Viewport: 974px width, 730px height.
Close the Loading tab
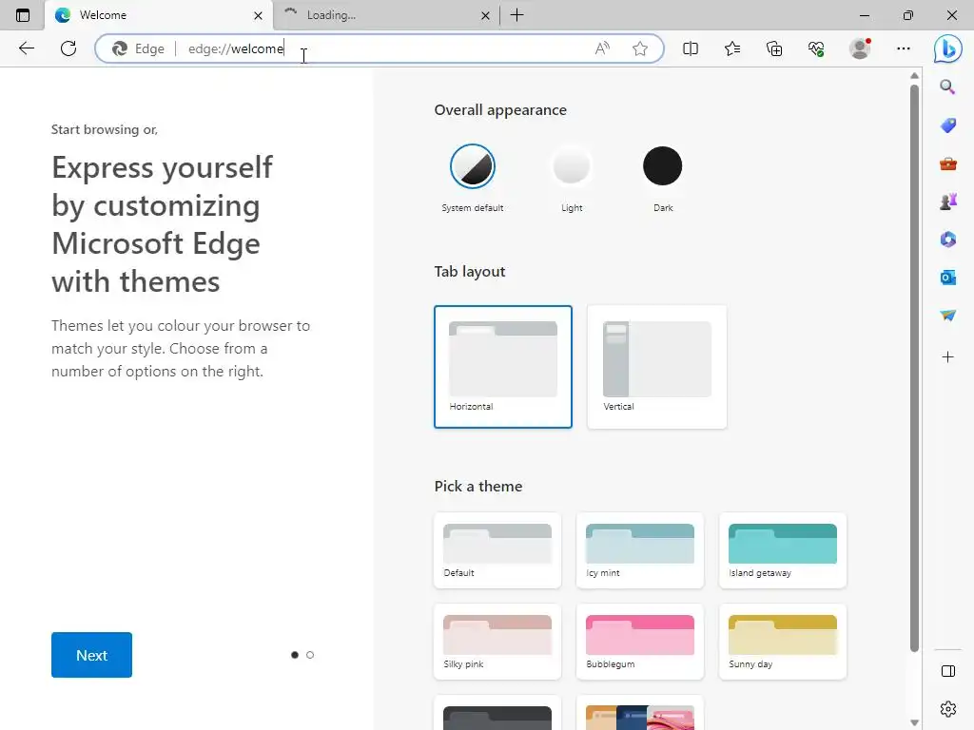coord(485,15)
